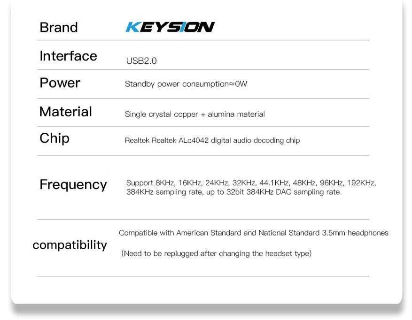The width and height of the screenshot is (412, 320).
Task: Click the blue K in KEYSION logo
Action: (x=133, y=27)
